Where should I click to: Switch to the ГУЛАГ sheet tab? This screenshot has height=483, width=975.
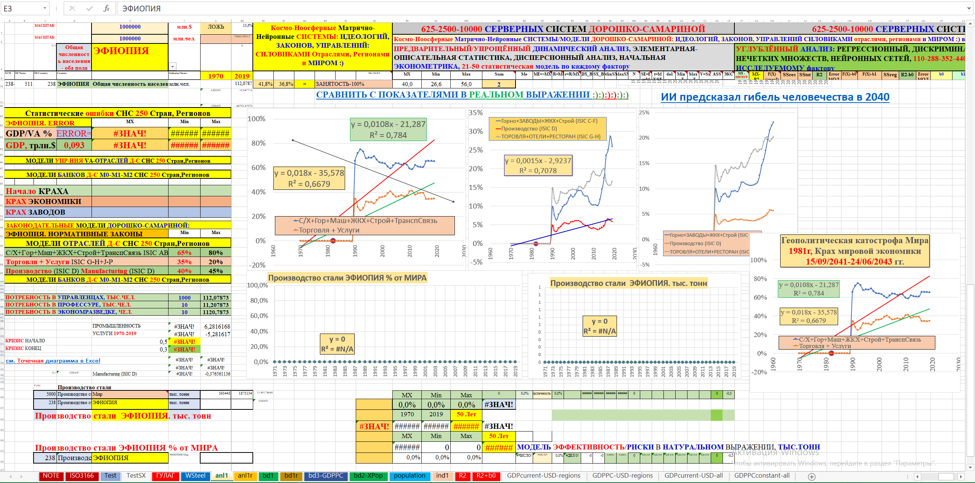[x=165, y=476]
